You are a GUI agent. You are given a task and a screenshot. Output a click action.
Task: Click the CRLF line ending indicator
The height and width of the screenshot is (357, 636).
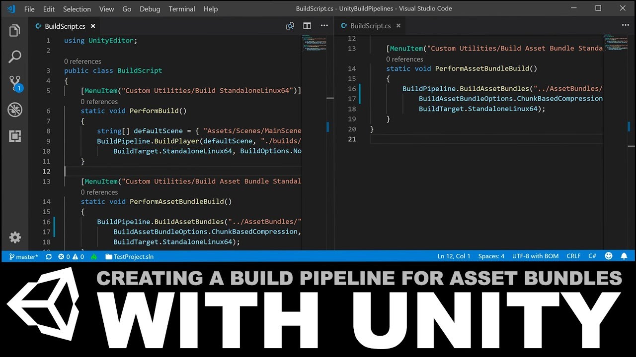[573, 256]
